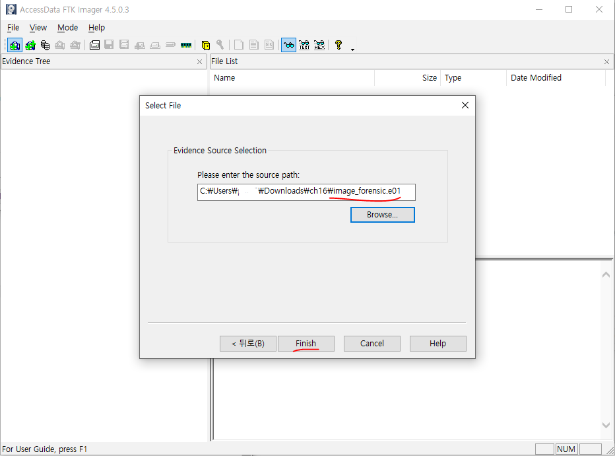Click the Cancel button in Select File
This screenshot has width=615, height=456.
(x=372, y=343)
